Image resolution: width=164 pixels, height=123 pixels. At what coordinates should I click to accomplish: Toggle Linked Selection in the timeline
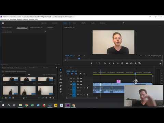(76, 74)
